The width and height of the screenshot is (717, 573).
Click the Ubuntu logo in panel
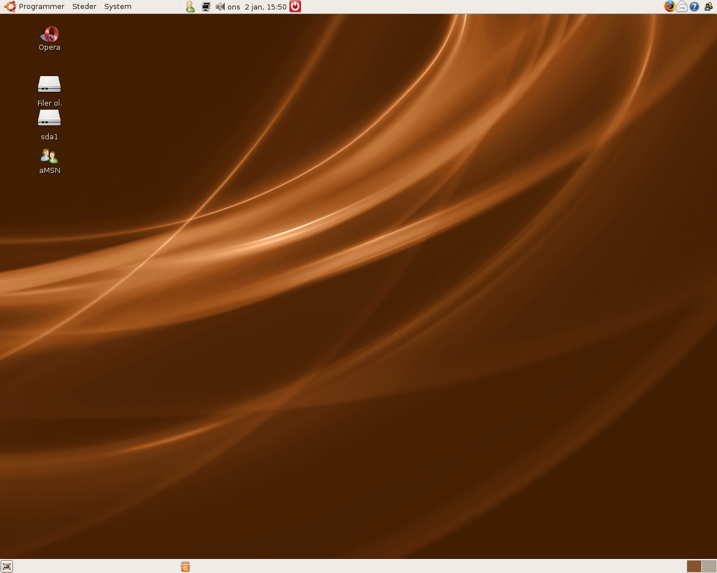tap(10, 7)
